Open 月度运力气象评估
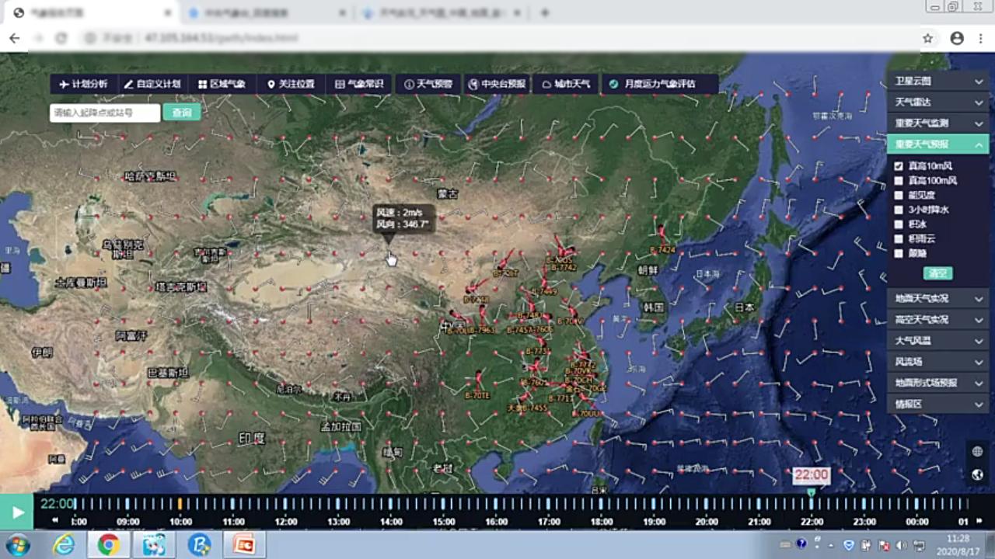995x559 pixels. (659, 84)
